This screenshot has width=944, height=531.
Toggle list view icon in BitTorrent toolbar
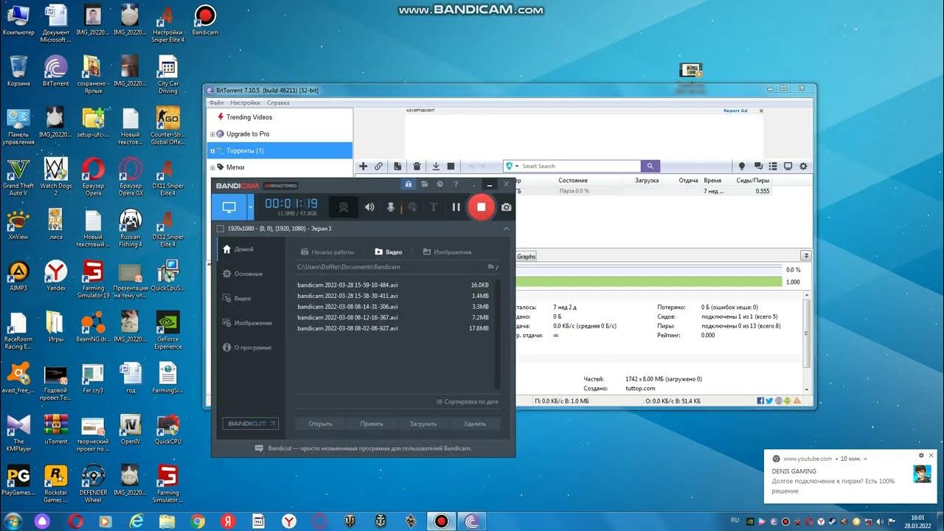773,167
